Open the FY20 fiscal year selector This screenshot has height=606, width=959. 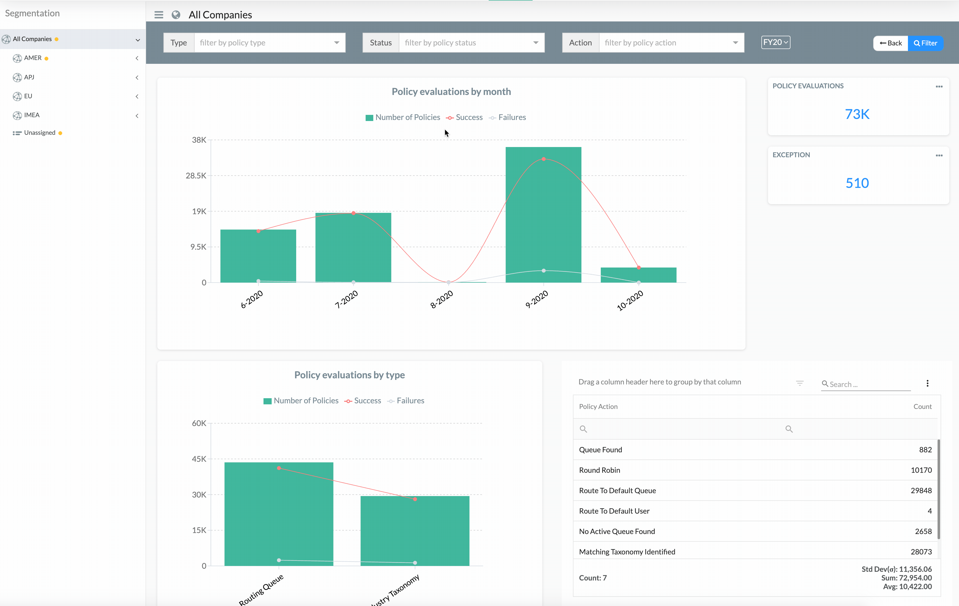click(775, 42)
